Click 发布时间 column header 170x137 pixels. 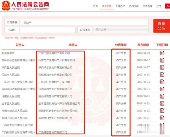click(143, 45)
